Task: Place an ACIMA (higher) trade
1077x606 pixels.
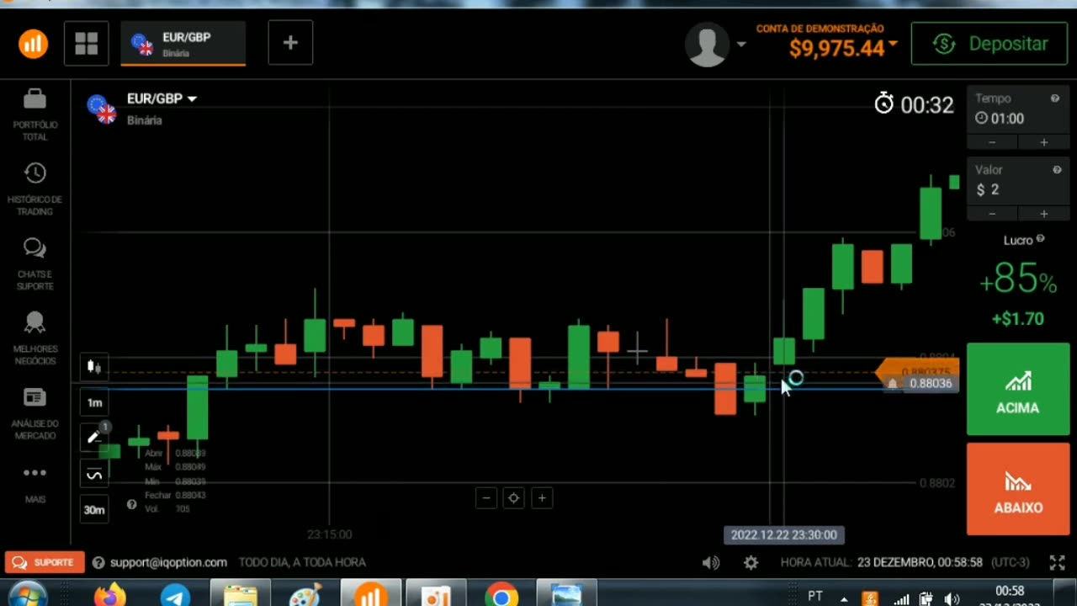Action: pos(1017,389)
